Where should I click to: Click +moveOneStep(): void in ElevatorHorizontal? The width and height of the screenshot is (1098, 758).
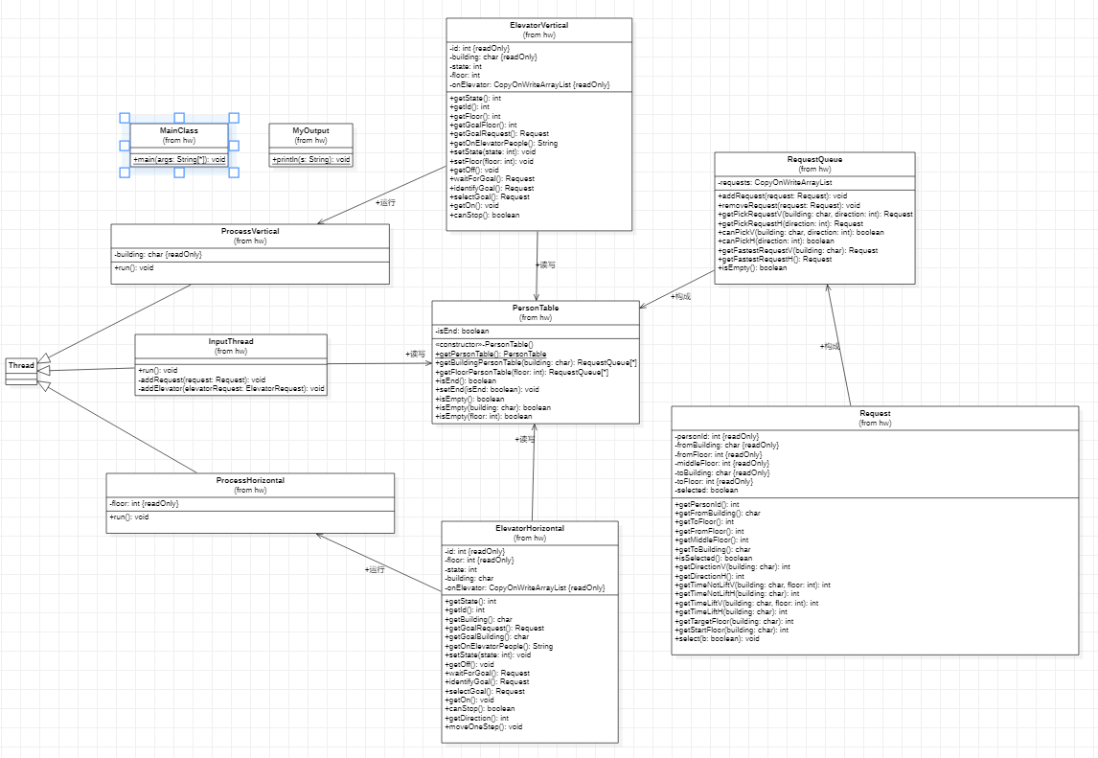(x=483, y=727)
